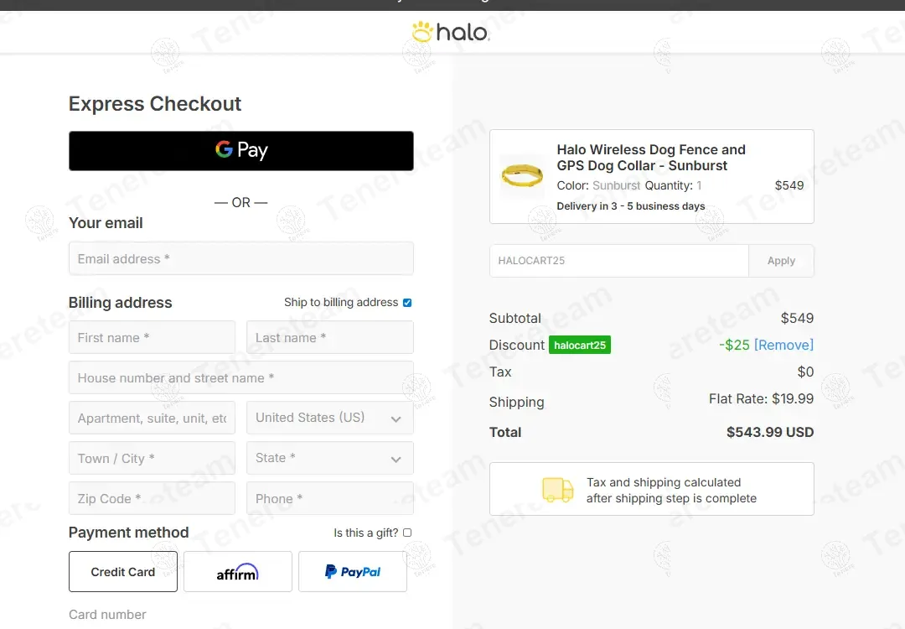Focus the First name field
The height and width of the screenshot is (629, 905).
pyautogui.click(x=152, y=337)
